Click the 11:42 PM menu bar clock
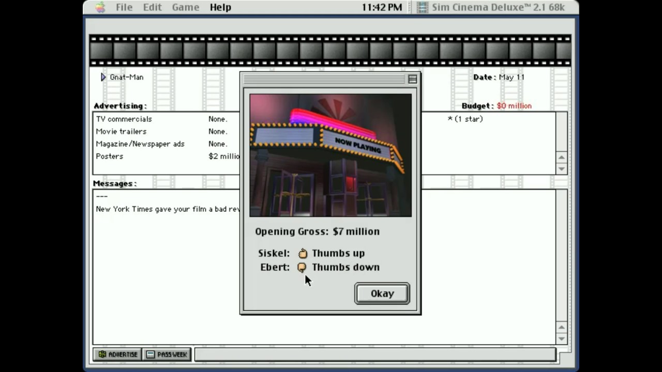This screenshot has height=372, width=662. 382,7
